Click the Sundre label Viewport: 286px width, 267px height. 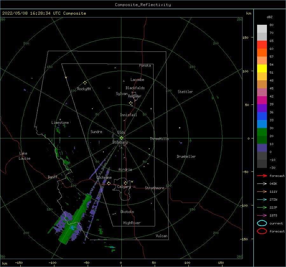(x=96, y=131)
